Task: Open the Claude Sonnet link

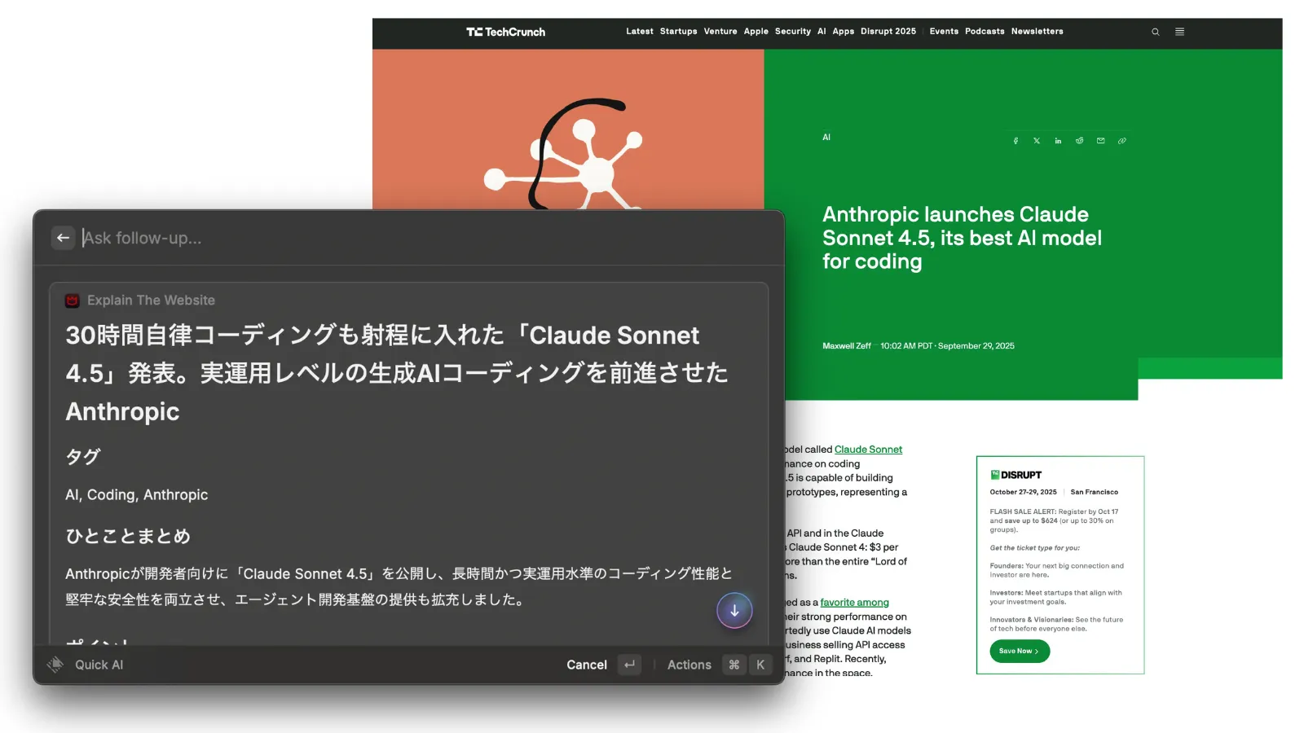Action: point(868,450)
